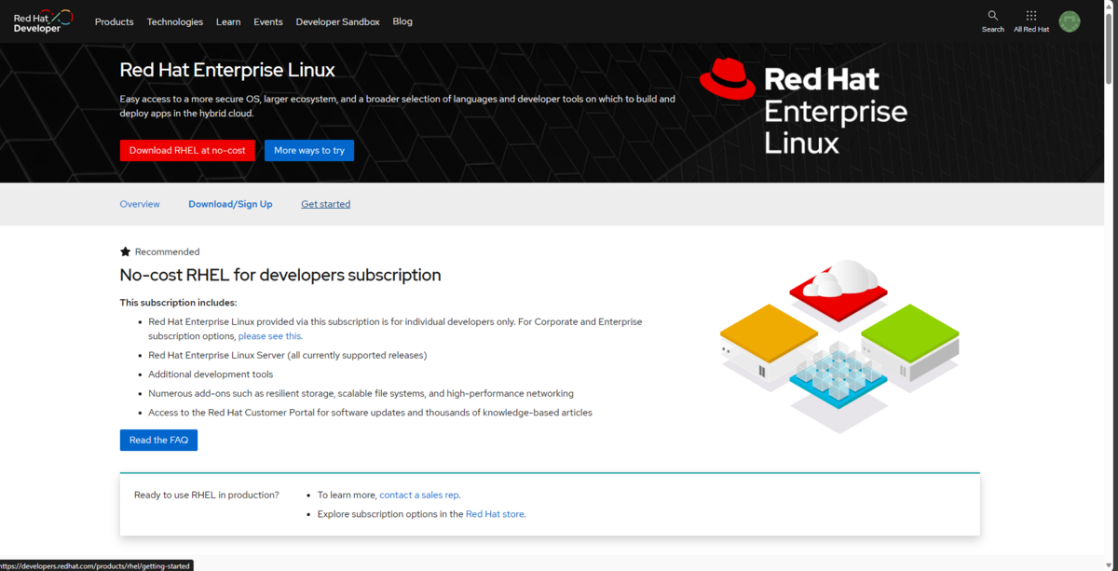Click 'Red Hat Enterprise Linux Server' bullet text

(287, 355)
